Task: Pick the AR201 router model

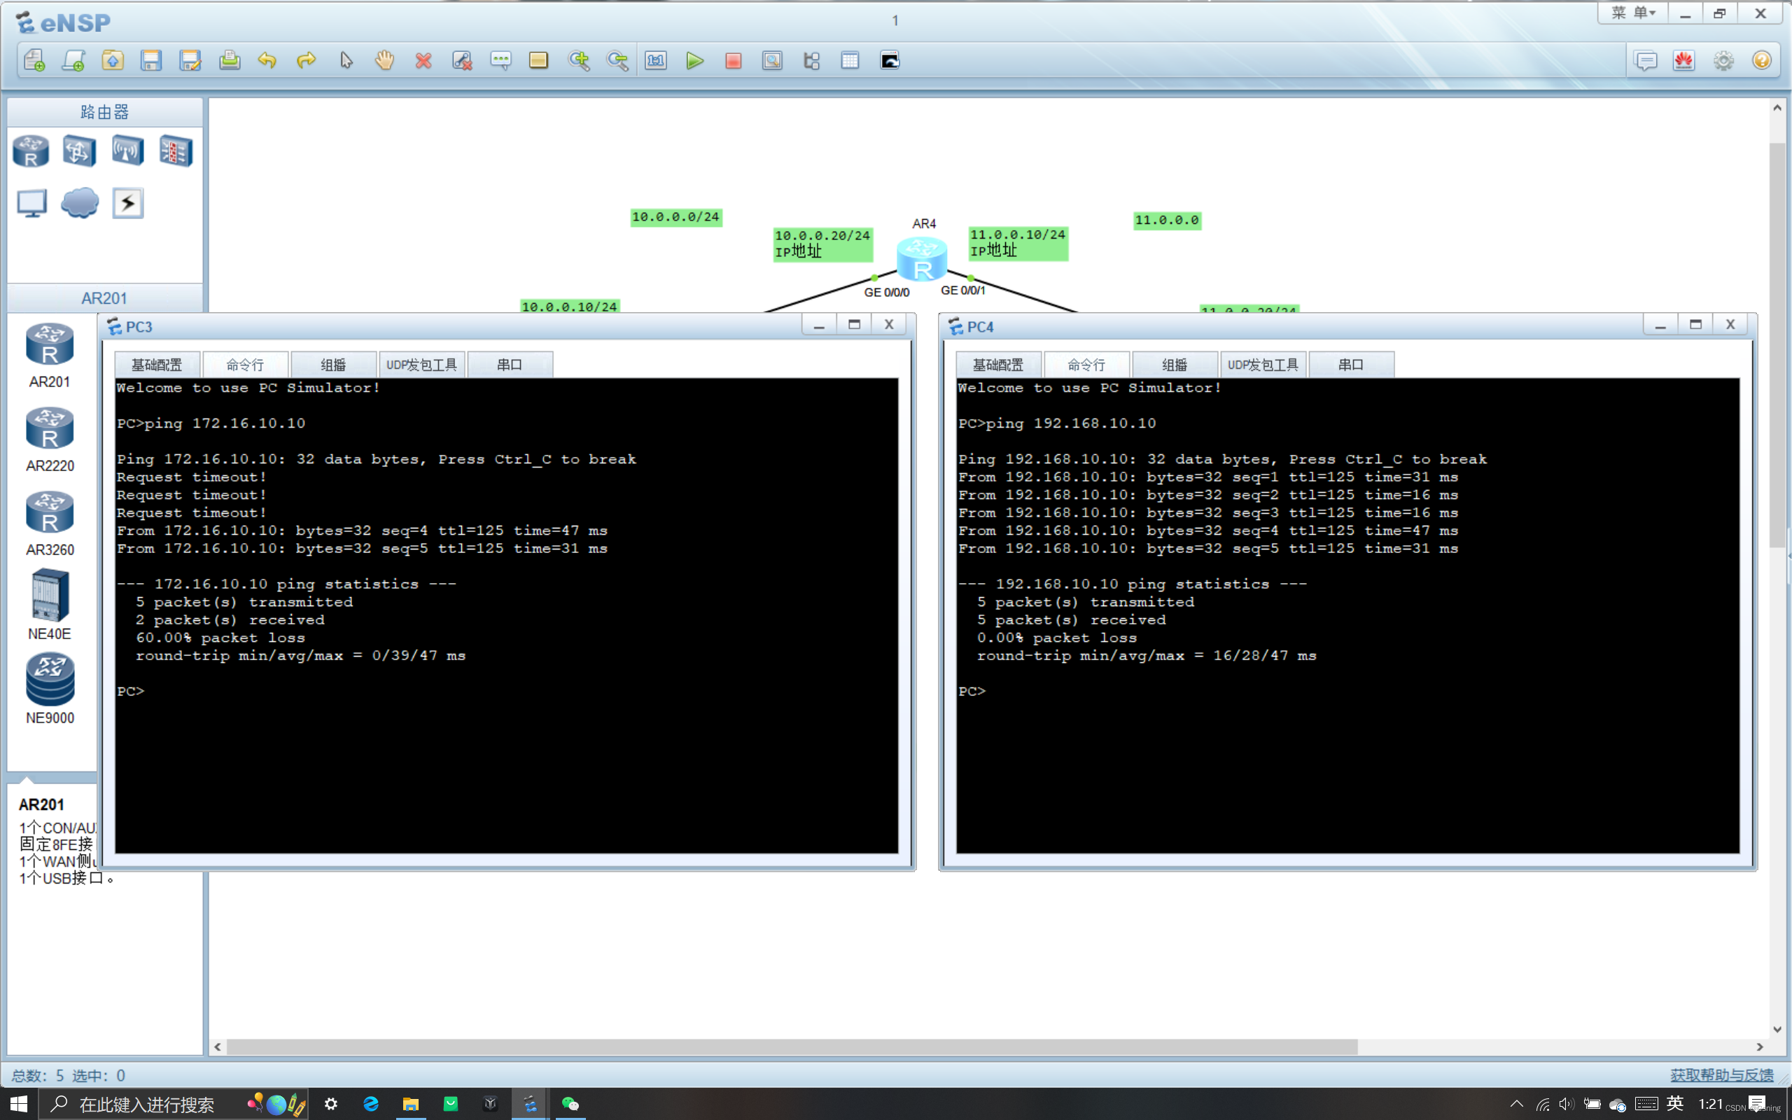Action: pyautogui.click(x=50, y=356)
